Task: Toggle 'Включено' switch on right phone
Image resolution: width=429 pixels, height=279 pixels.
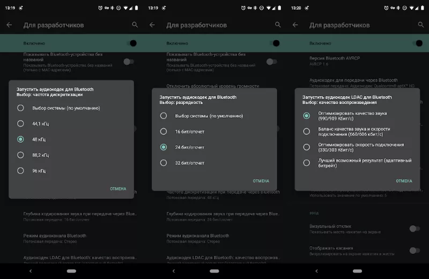Action: [x=418, y=43]
